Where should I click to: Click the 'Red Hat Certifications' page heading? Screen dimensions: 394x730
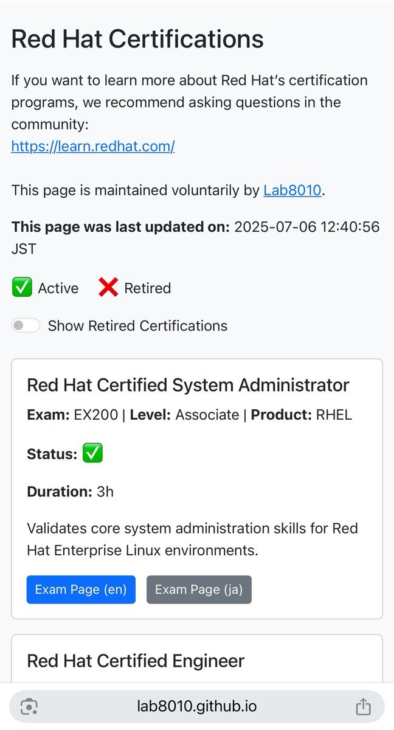[x=137, y=39]
